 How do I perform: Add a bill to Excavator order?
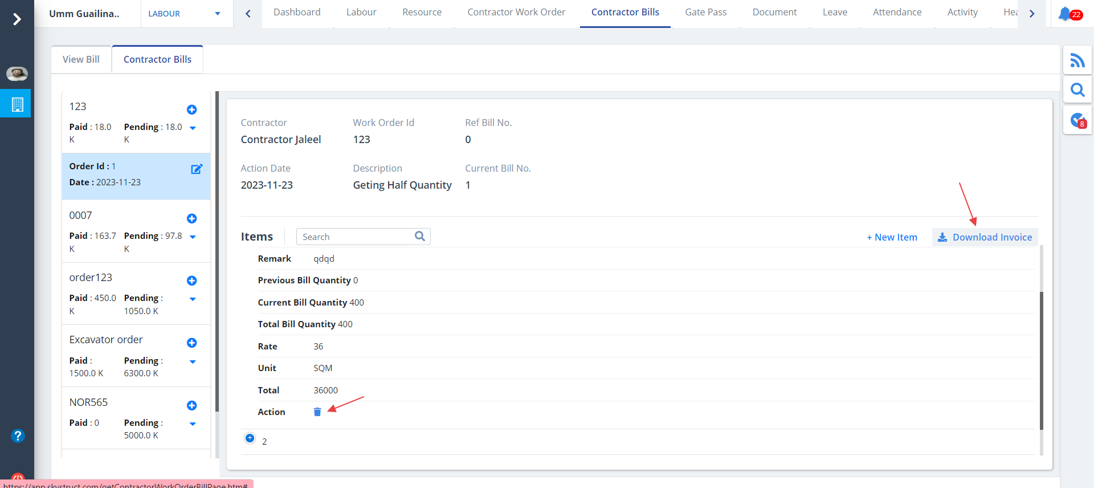pyautogui.click(x=192, y=343)
